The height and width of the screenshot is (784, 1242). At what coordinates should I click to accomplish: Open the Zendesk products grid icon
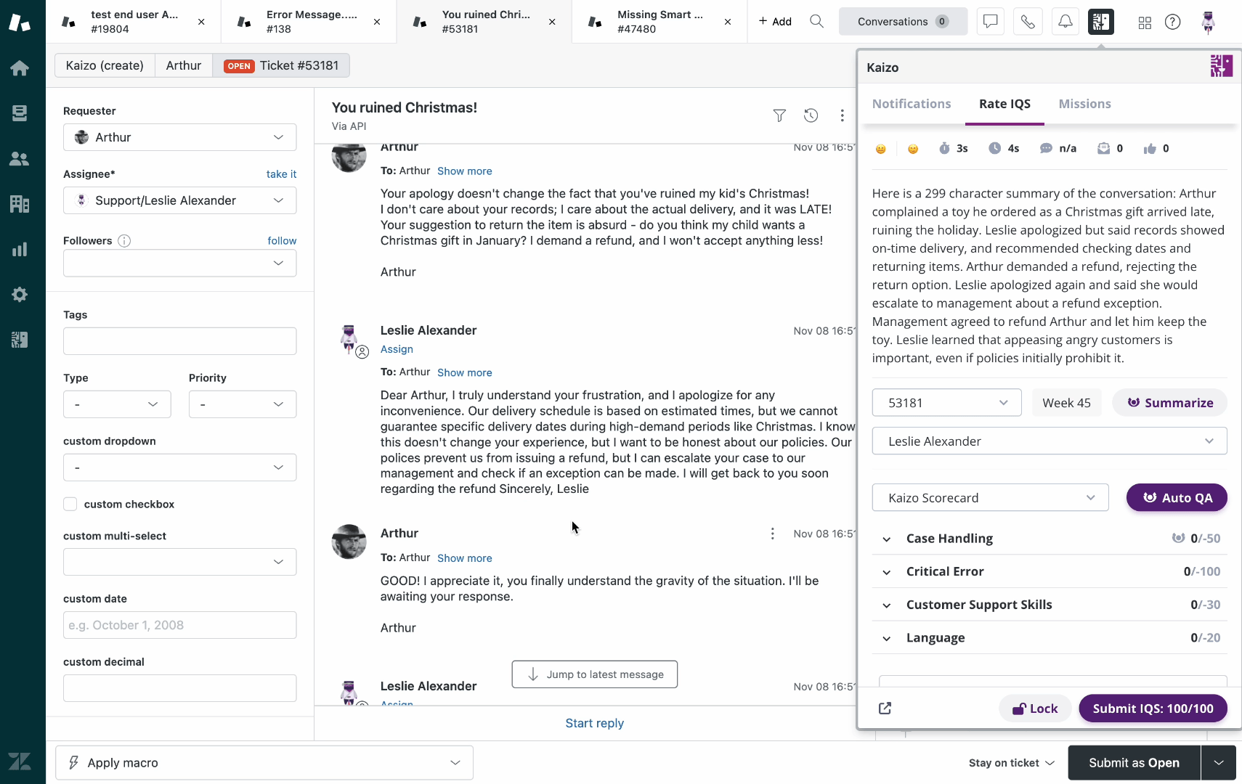point(1145,23)
